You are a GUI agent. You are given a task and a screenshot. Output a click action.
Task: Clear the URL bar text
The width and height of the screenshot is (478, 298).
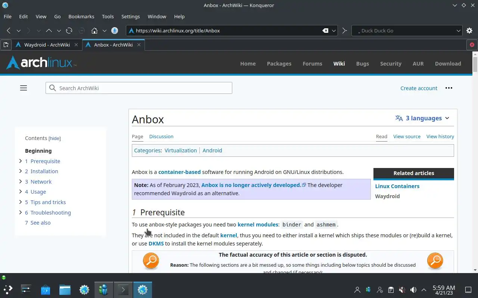[x=325, y=31]
